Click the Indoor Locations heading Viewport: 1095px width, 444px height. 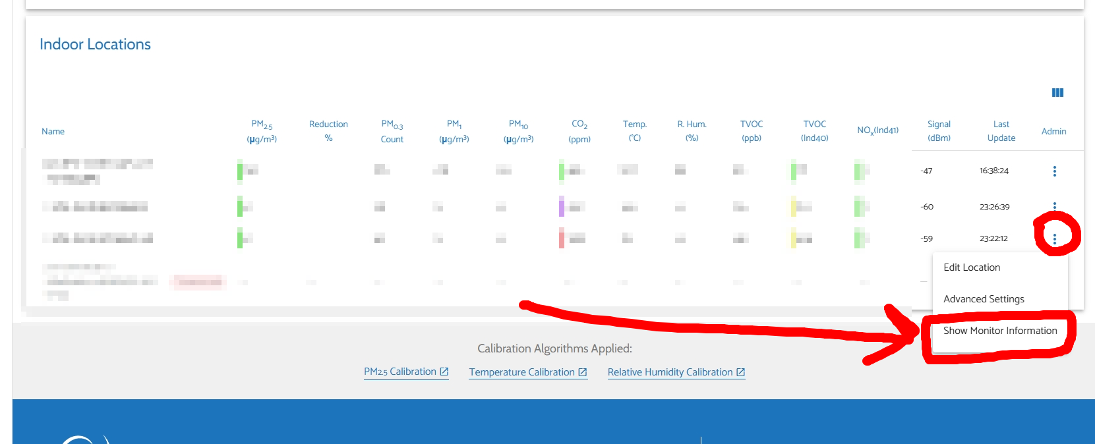[95, 44]
